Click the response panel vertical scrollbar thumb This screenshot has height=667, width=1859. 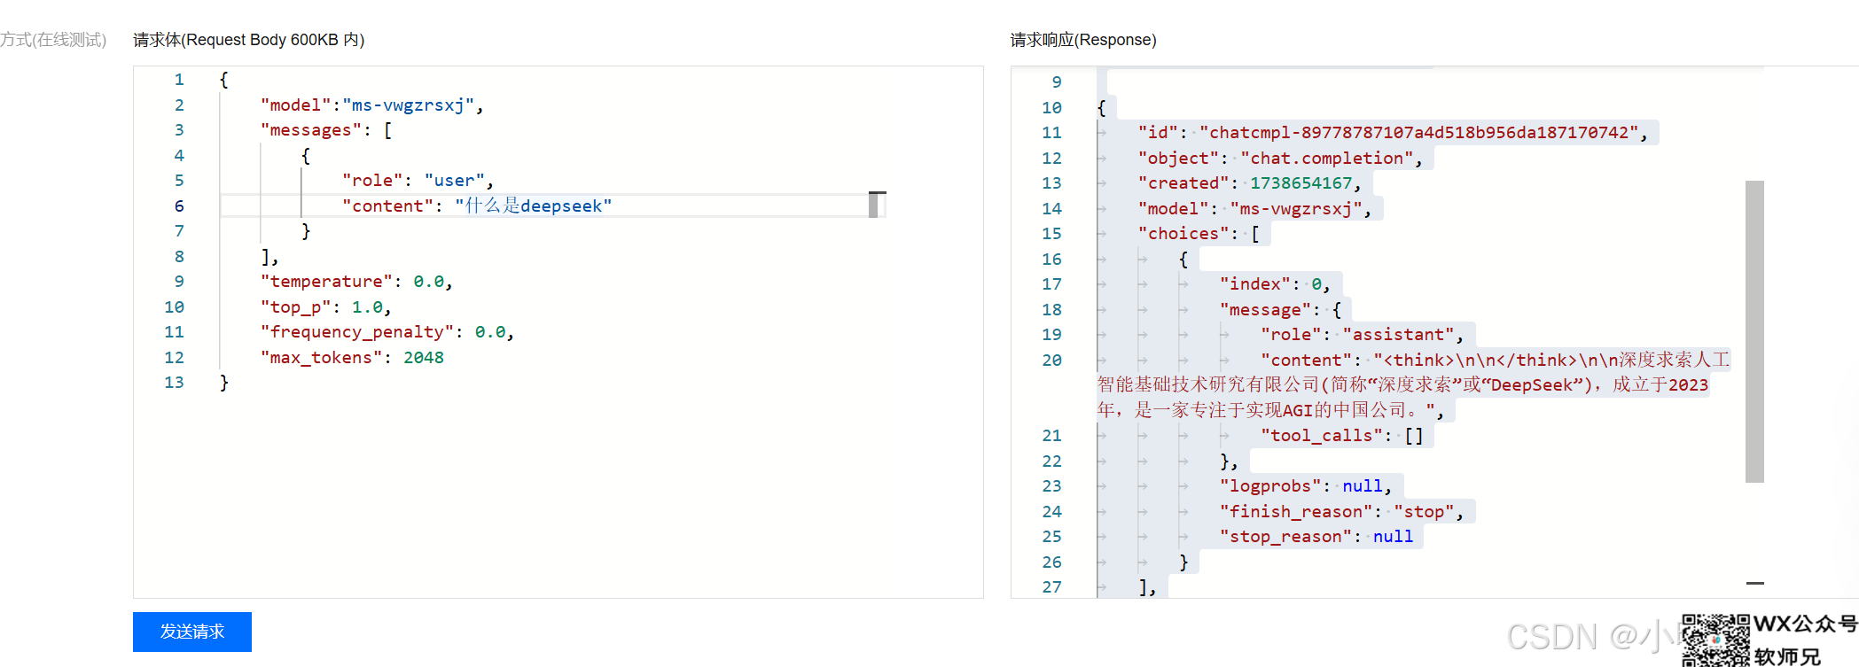1754,331
